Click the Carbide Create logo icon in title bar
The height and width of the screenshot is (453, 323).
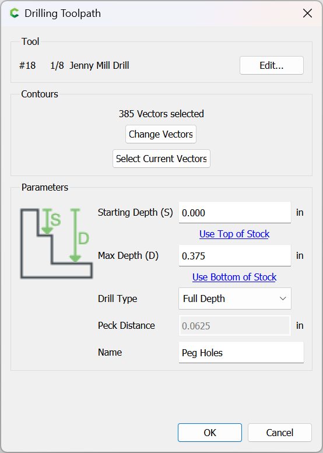[x=15, y=13]
